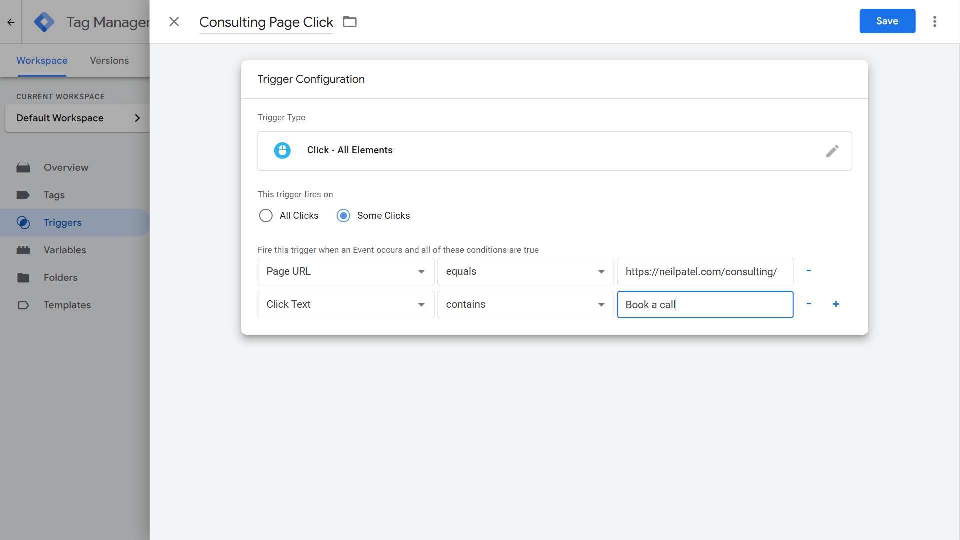Screen dimensions: 960x540
Task: Click the Tag Manager diamond logo
Action: coord(44,22)
